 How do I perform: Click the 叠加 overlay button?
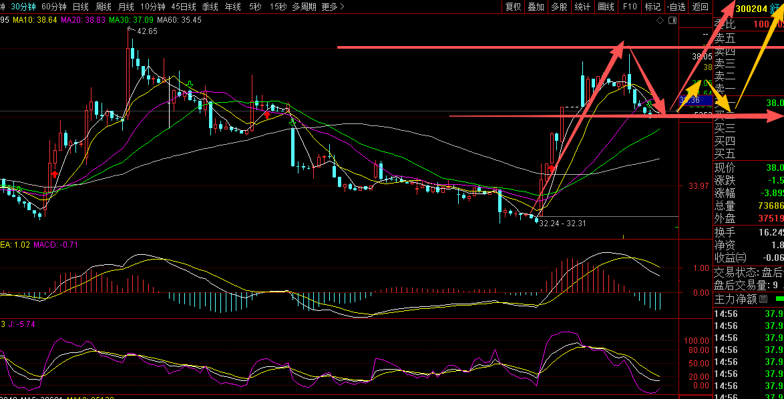click(536, 7)
